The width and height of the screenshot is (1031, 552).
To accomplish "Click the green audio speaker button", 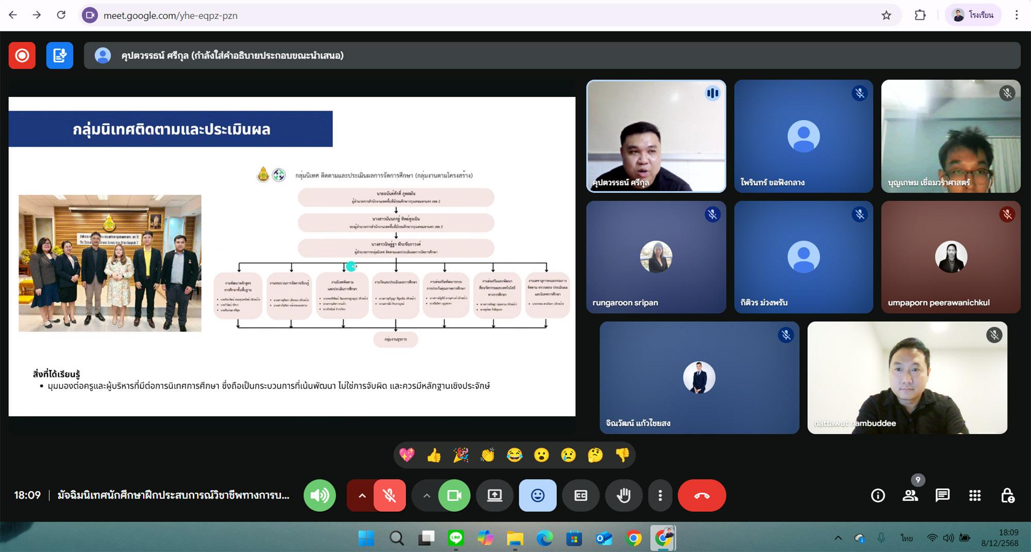I will coord(320,495).
